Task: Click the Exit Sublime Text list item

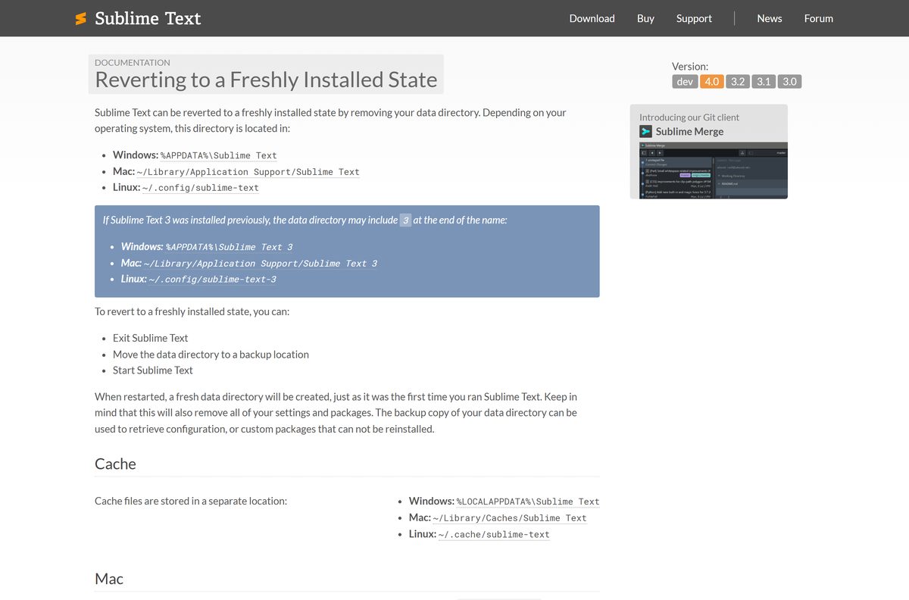Action: tap(150, 338)
